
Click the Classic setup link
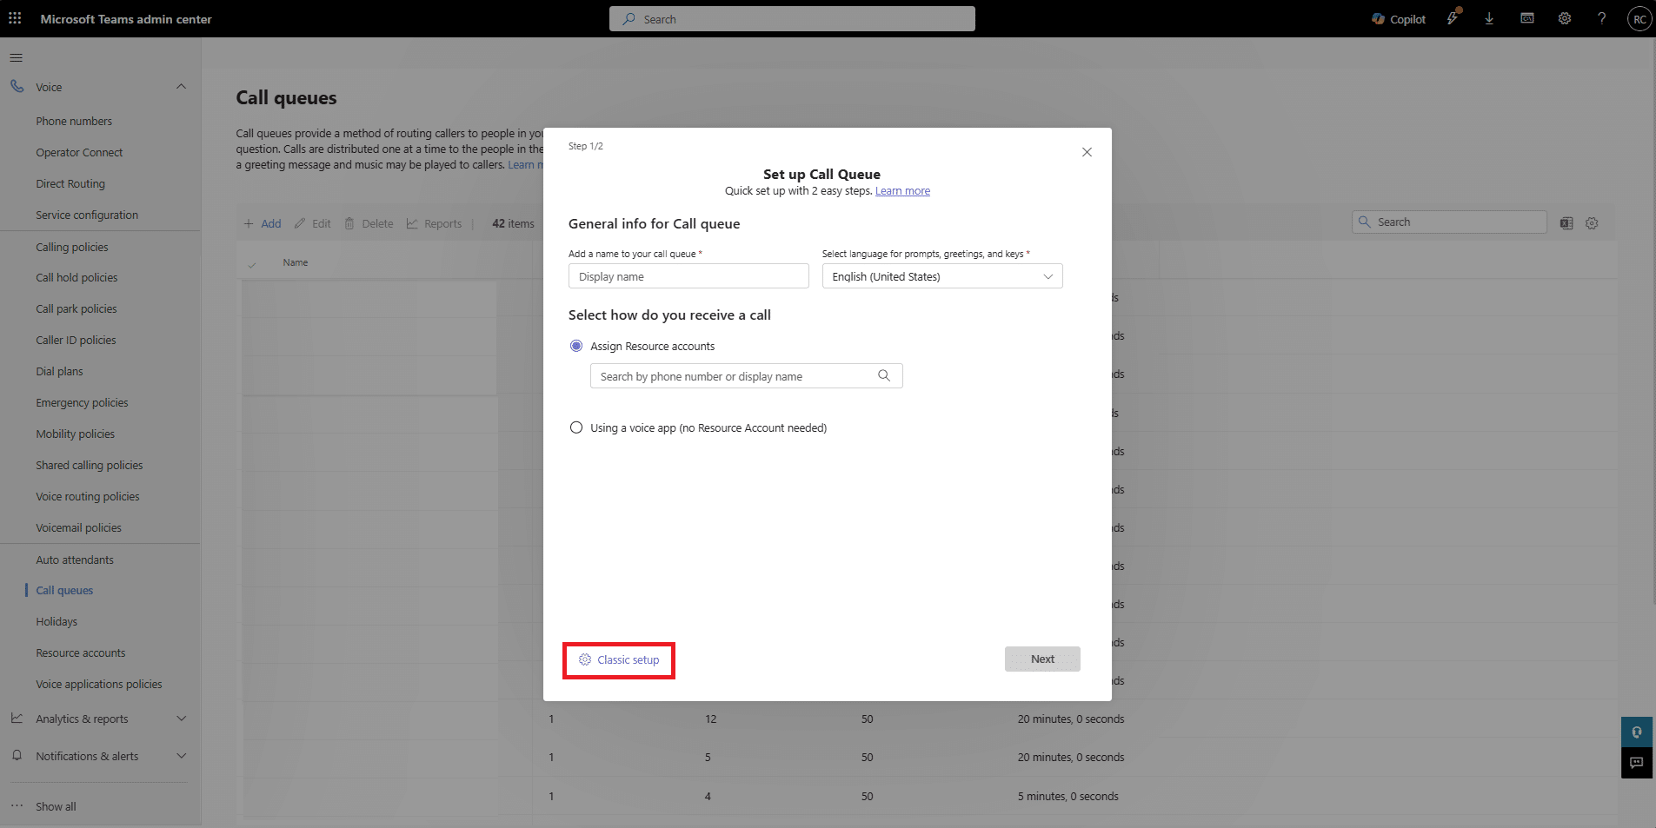click(x=619, y=660)
